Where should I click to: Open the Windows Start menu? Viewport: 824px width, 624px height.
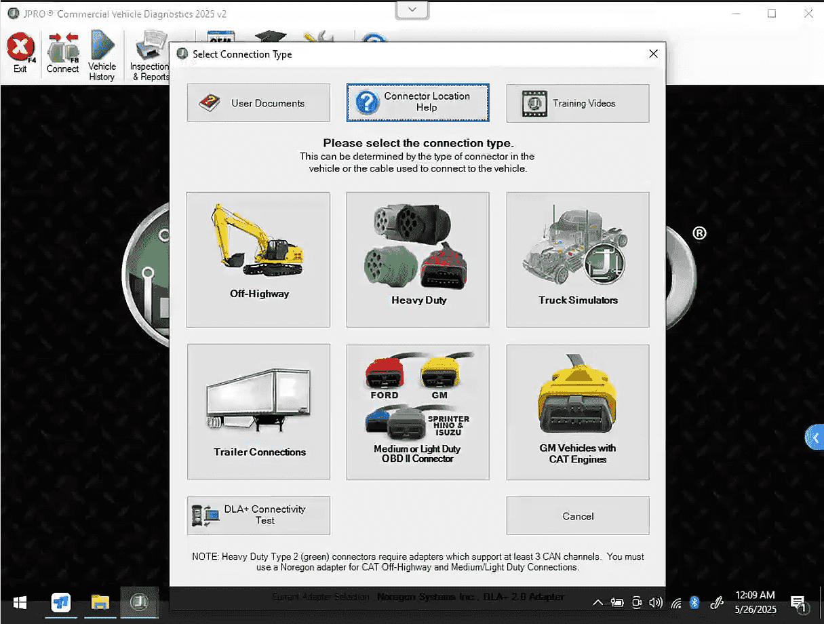pyautogui.click(x=19, y=602)
